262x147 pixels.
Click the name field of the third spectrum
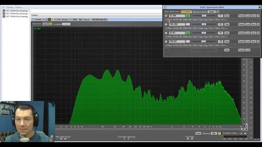[177, 33]
